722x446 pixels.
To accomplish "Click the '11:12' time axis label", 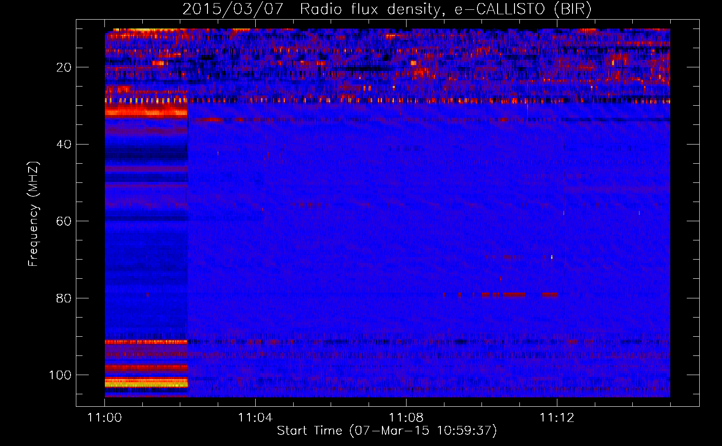I will (557, 418).
